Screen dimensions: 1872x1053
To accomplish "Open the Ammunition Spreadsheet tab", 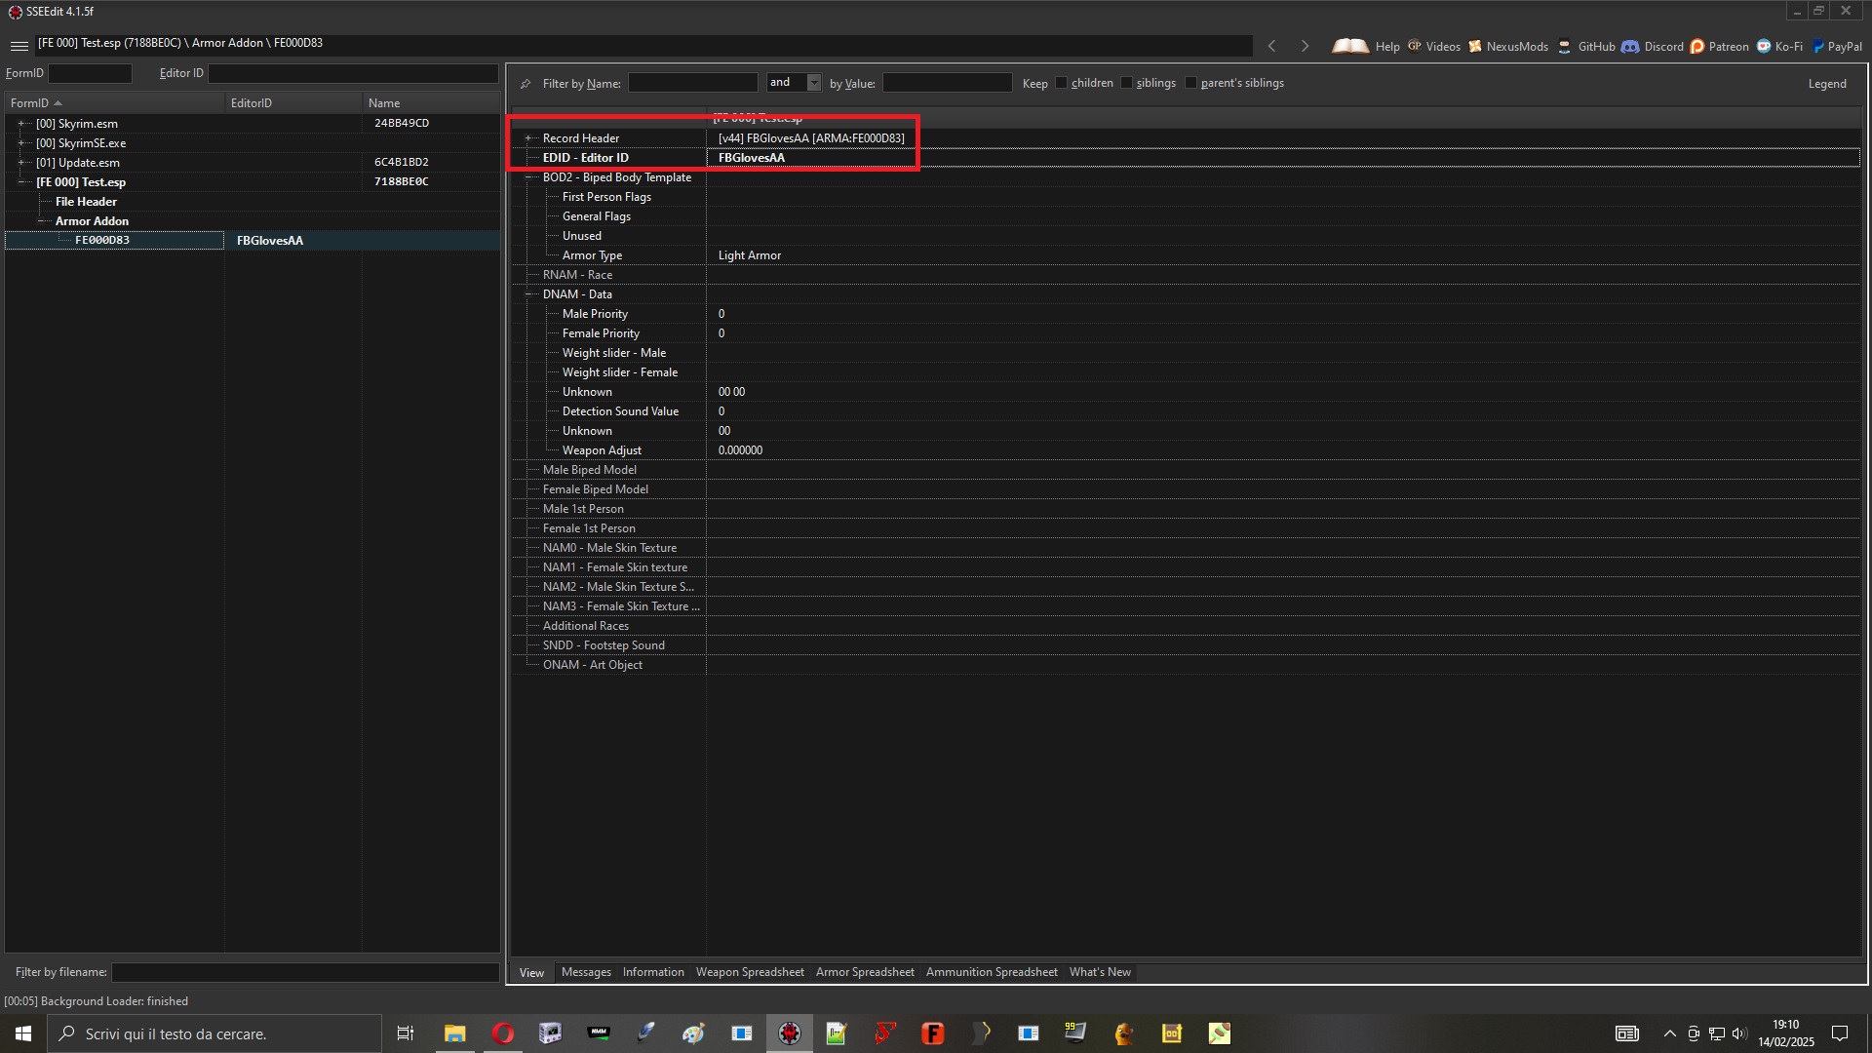I will 992,972.
